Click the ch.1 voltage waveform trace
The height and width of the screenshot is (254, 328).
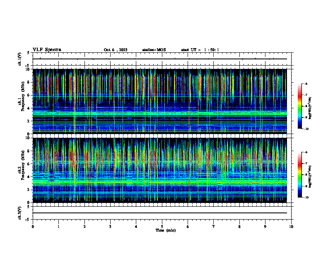[x=160, y=59]
